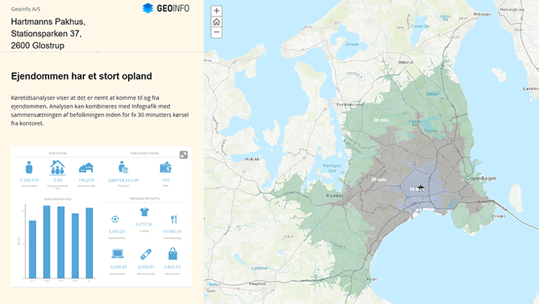Select the purchasing power Per Capita icon

[123, 167]
